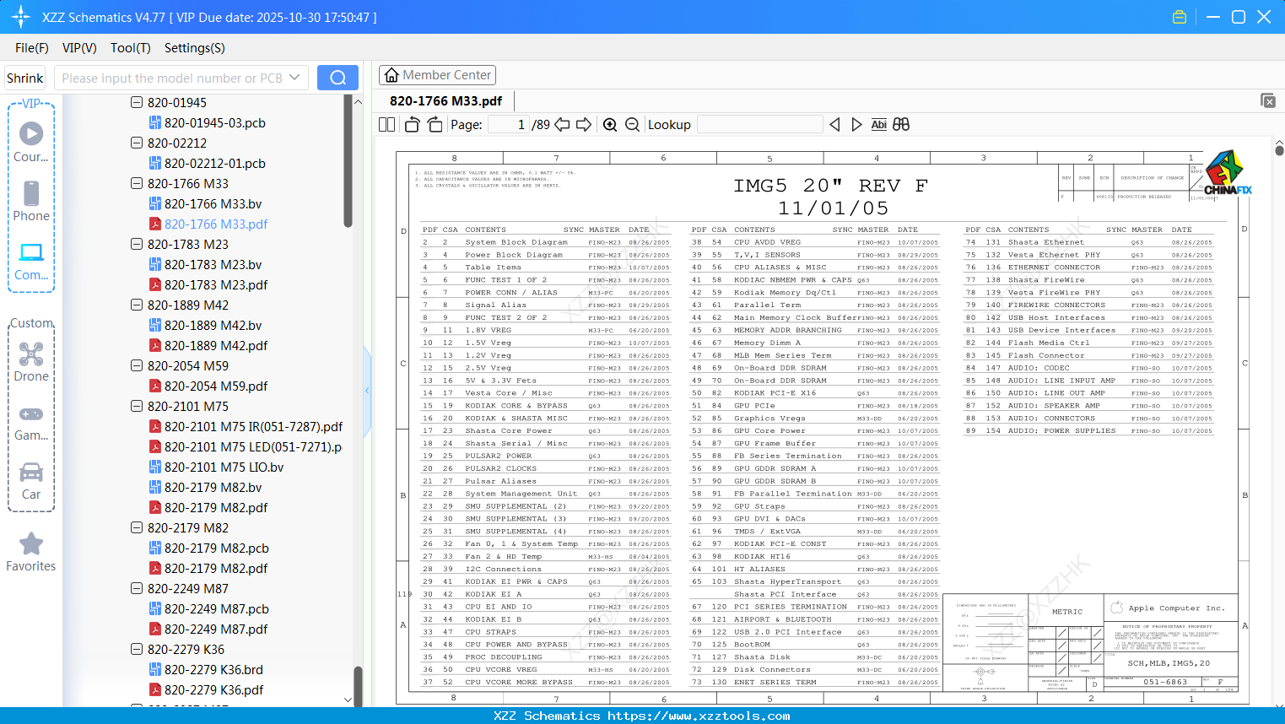The image size is (1285, 724).
Task: Find next lookup result triangle
Action: pos(856,124)
